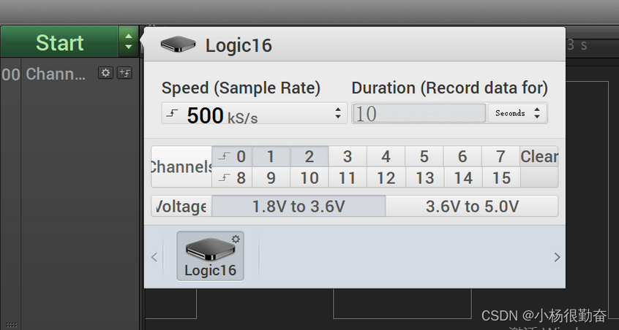Toggle channel 5
The width and height of the screenshot is (619, 330).
424,156
